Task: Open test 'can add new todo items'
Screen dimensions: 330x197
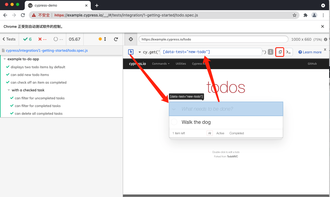Action: (x=30, y=75)
